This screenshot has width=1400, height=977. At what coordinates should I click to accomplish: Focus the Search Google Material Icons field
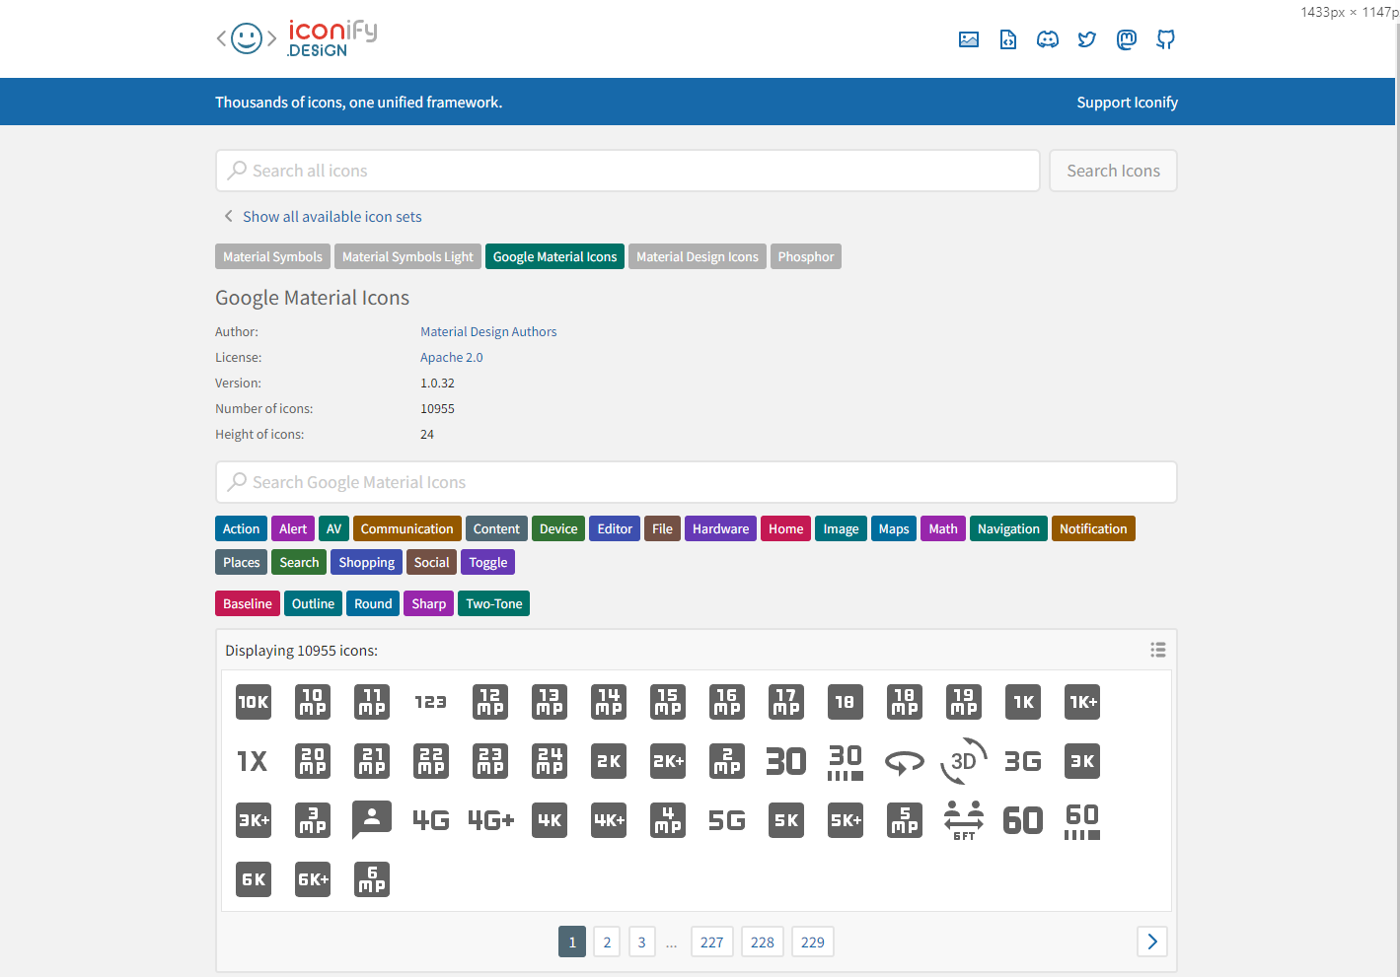click(x=696, y=482)
